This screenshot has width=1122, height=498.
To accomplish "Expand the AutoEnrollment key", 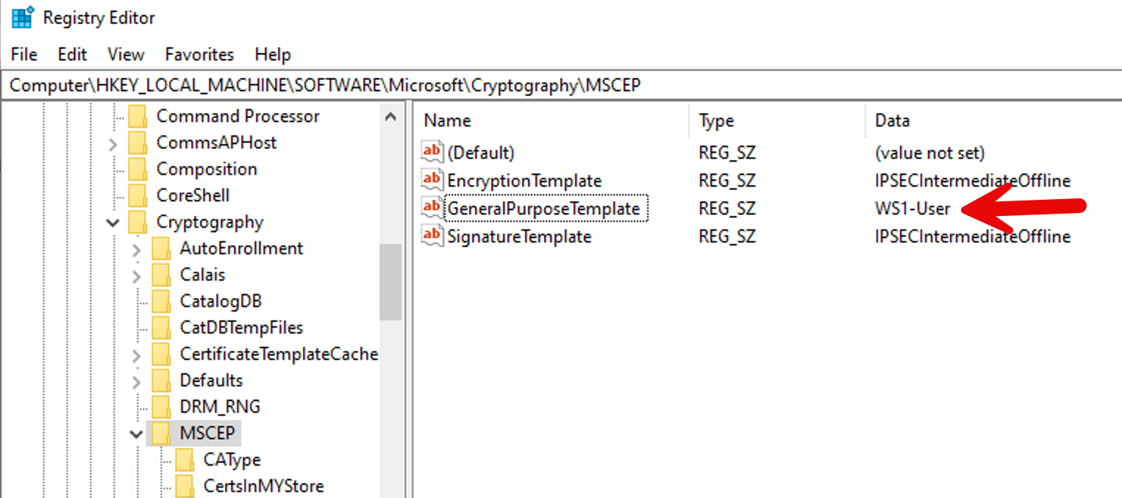I will click(x=136, y=249).
